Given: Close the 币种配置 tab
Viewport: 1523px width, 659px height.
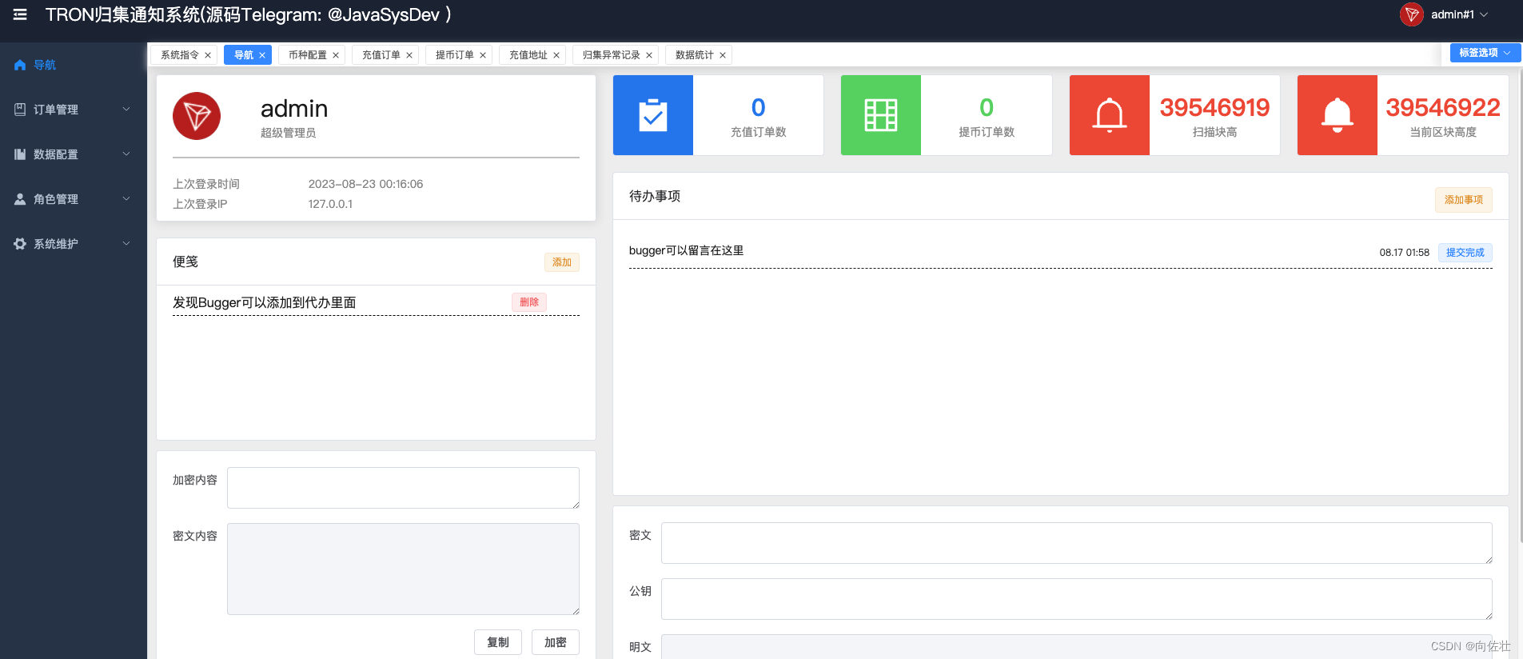Looking at the screenshot, I should 336,55.
